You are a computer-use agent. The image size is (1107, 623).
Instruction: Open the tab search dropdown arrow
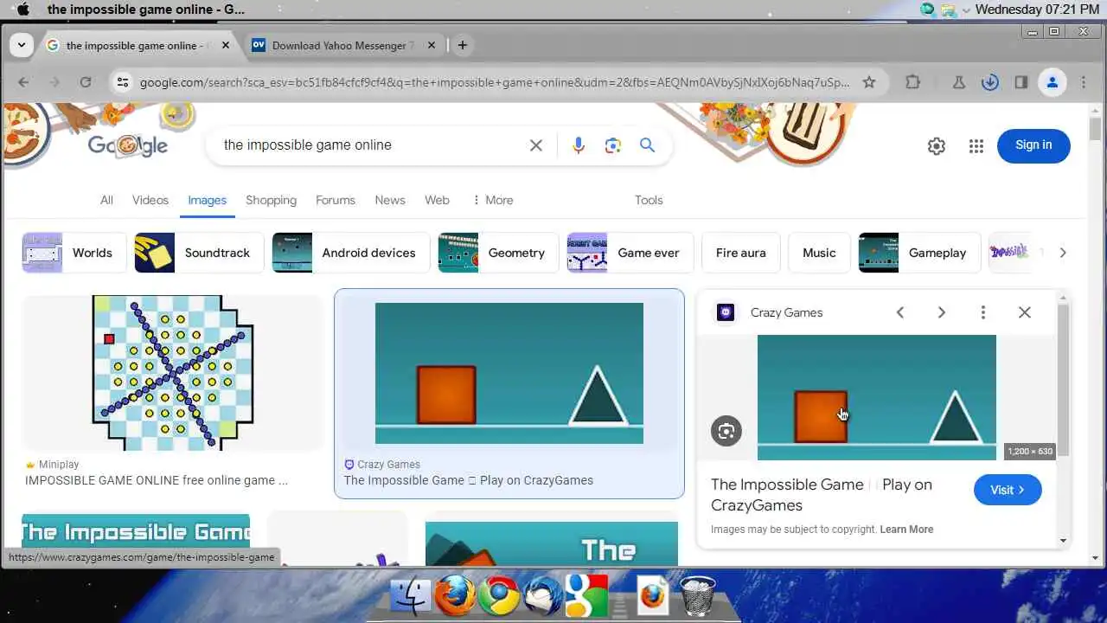[21, 45]
